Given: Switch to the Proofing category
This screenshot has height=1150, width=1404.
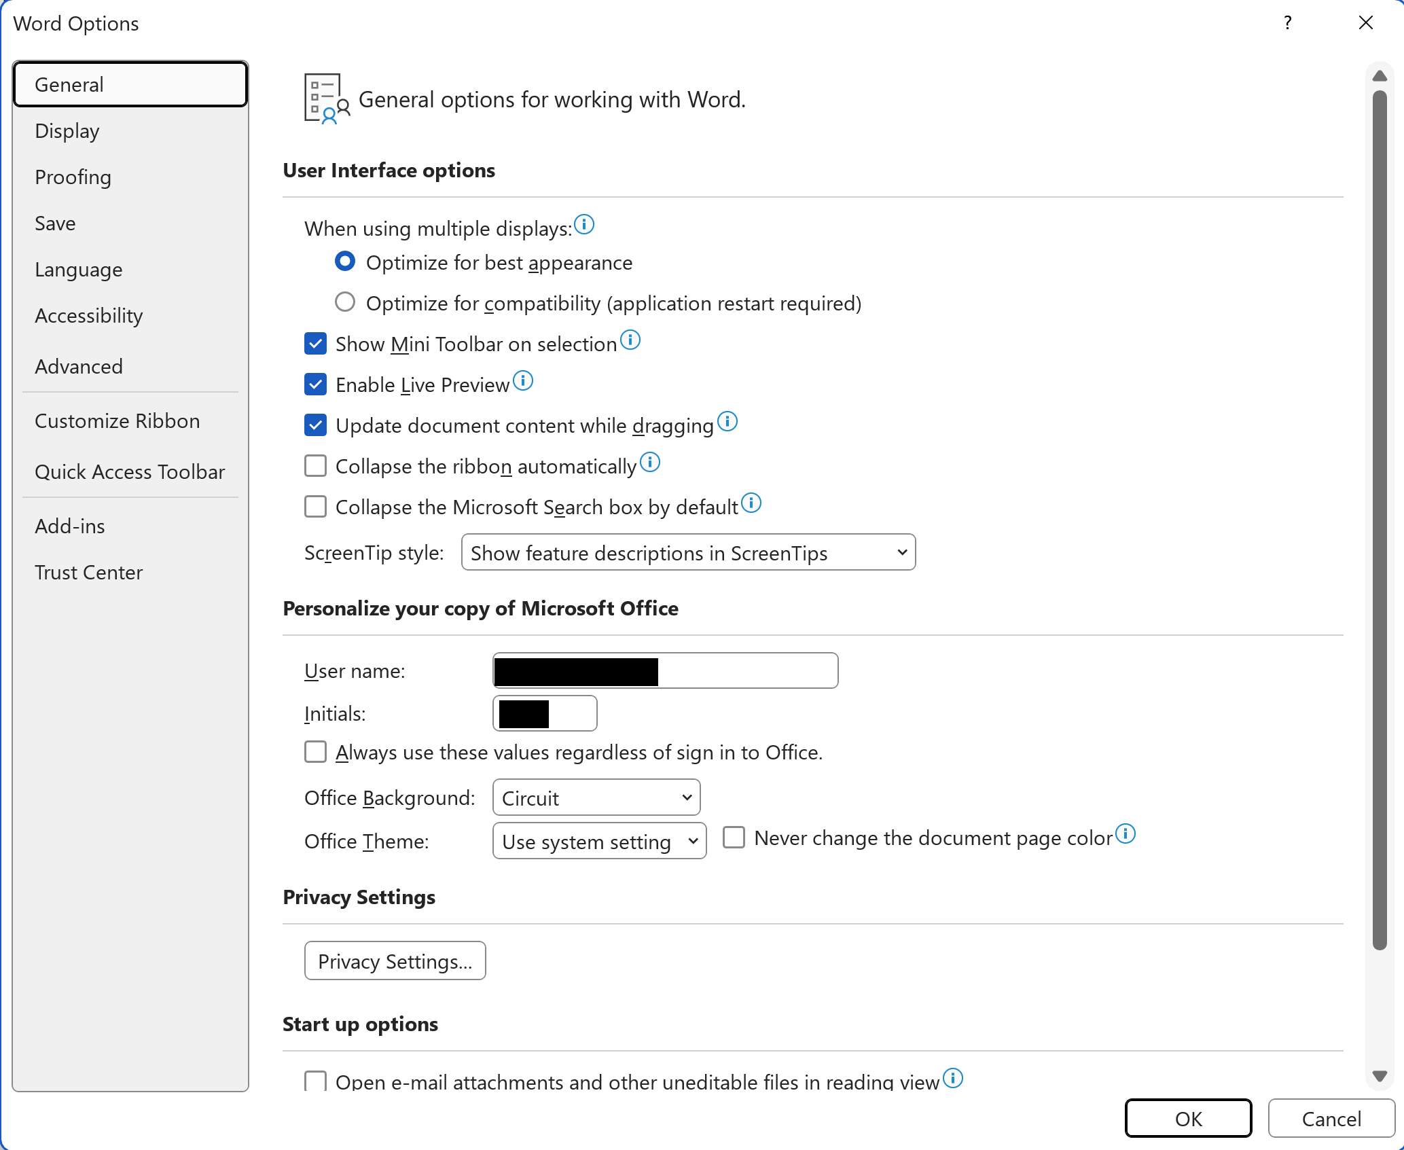Looking at the screenshot, I should (x=73, y=177).
